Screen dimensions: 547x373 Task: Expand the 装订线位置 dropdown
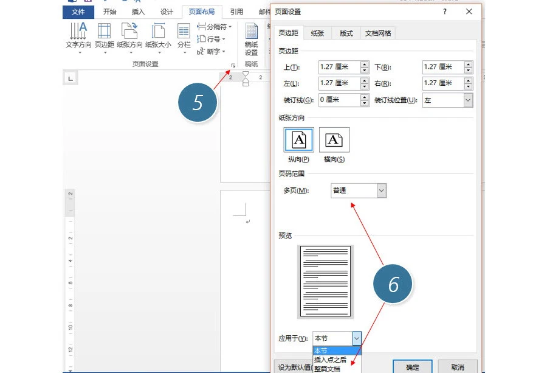[x=447, y=100]
